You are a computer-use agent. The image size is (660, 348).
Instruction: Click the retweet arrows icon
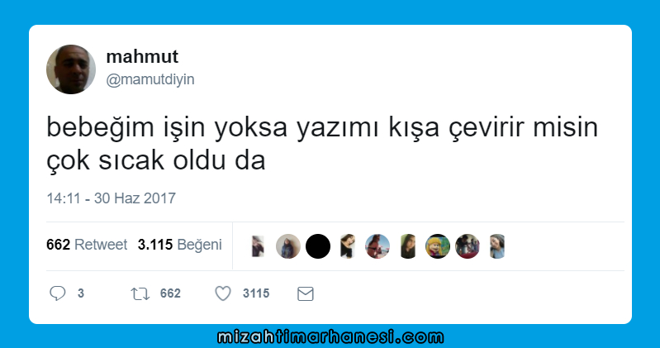(x=140, y=293)
